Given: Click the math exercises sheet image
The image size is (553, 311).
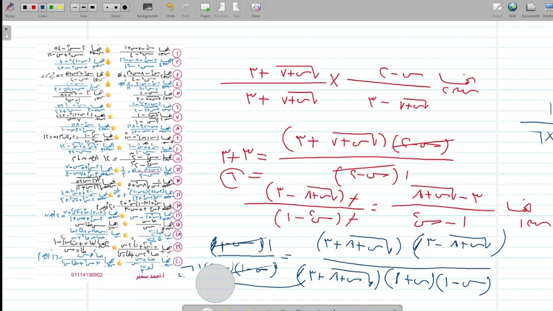Looking at the screenshot, I should tap(111, 162).
